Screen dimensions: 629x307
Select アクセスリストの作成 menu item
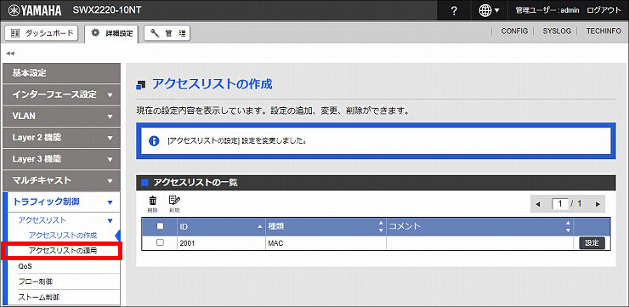pyautogui.click(x=63, y=236)
